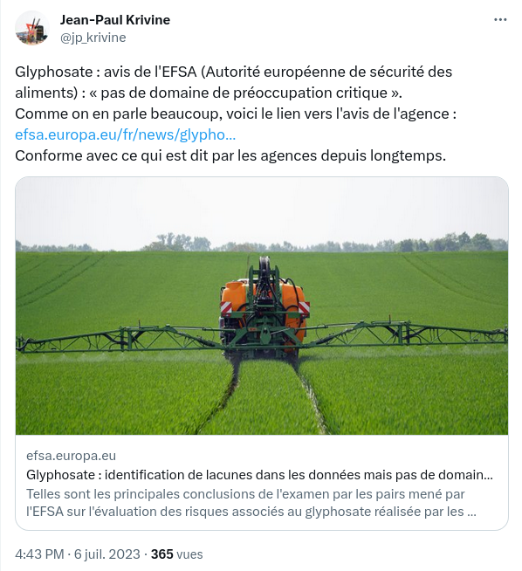The height and width of the screenshot is (571, 522).
Task: Open the efsa.europa.eu card domain label
Action: point(71,456)
